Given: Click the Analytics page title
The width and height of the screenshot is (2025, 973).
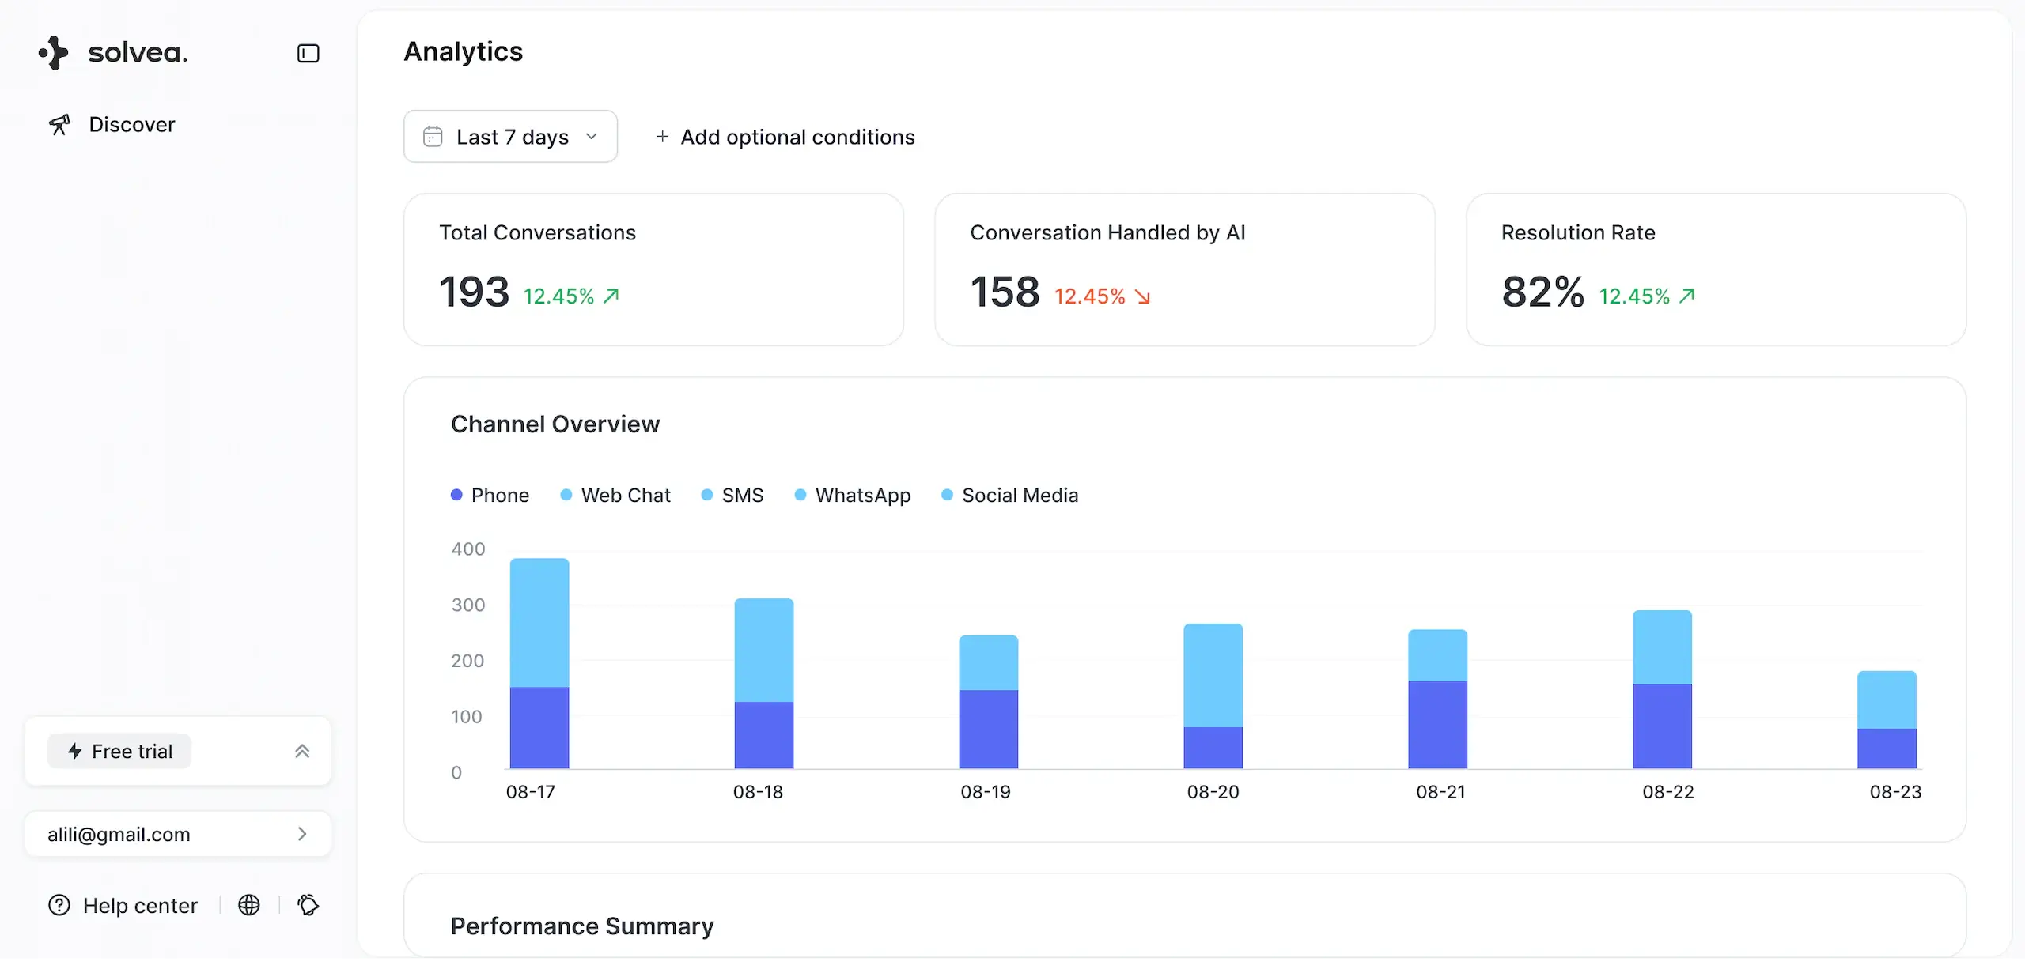Looking at the screenshot, I should [464, 51].
